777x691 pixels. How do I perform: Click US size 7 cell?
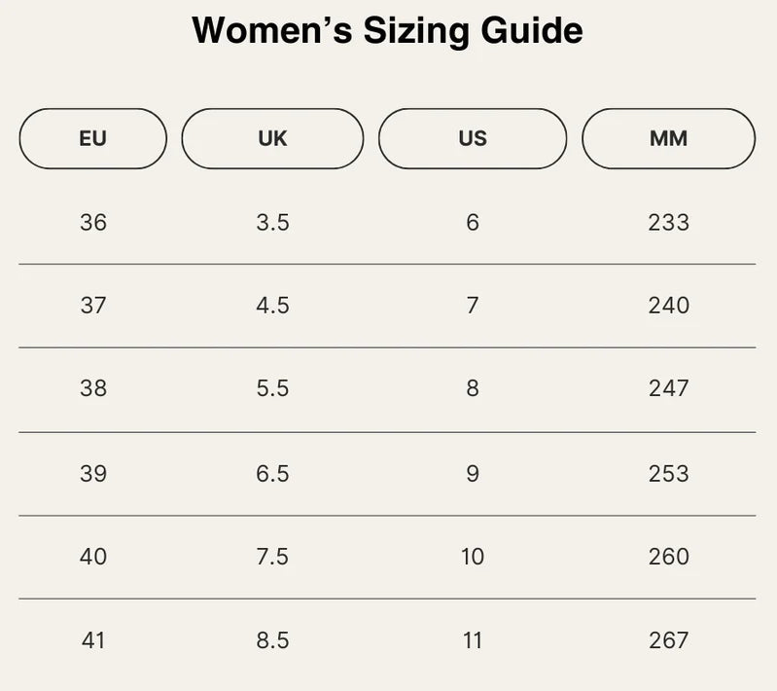point(473,306)
